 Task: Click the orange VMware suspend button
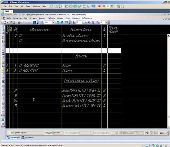(104, 6)
